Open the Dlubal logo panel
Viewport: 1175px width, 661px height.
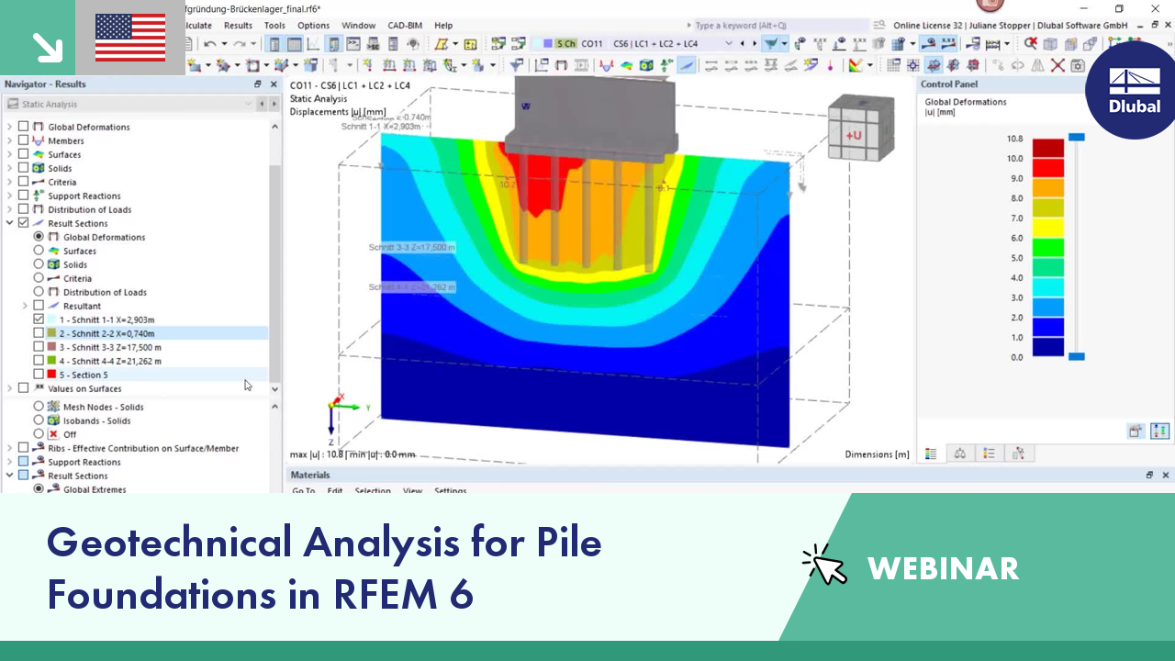click(1130, 92)
